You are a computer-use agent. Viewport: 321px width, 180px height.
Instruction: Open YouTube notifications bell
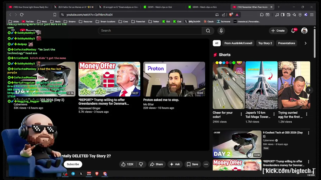coord(293,30)
